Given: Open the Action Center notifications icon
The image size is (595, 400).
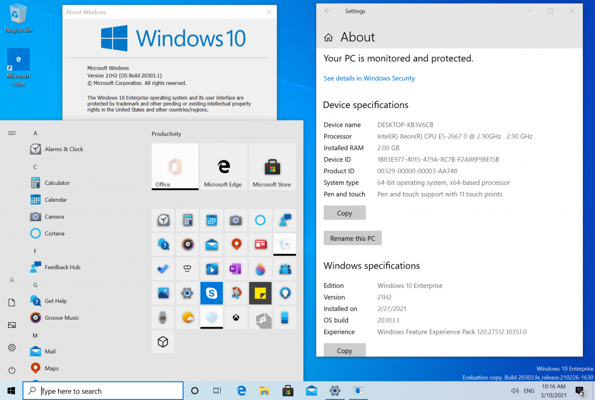Looking at the screenshot, I should coord(580,391).
